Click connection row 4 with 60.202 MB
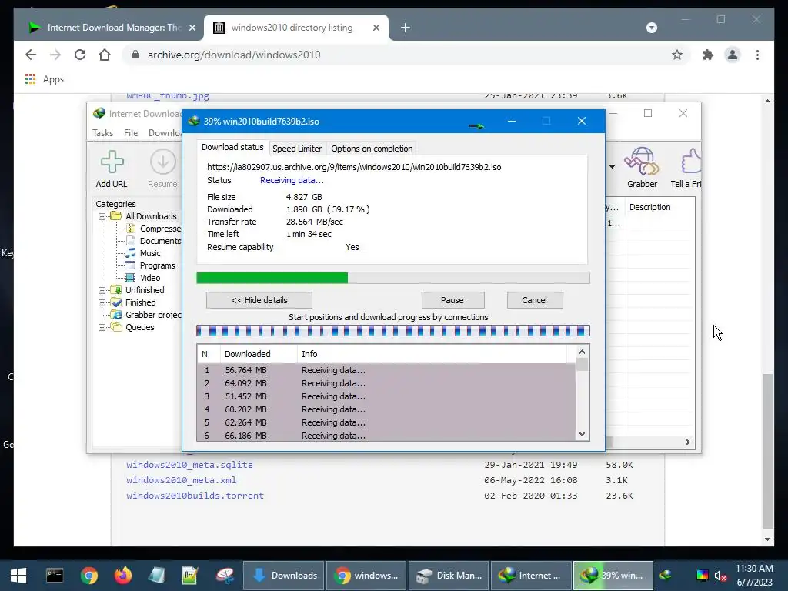The width and height of the screenshot is (788, 591). 386,409
